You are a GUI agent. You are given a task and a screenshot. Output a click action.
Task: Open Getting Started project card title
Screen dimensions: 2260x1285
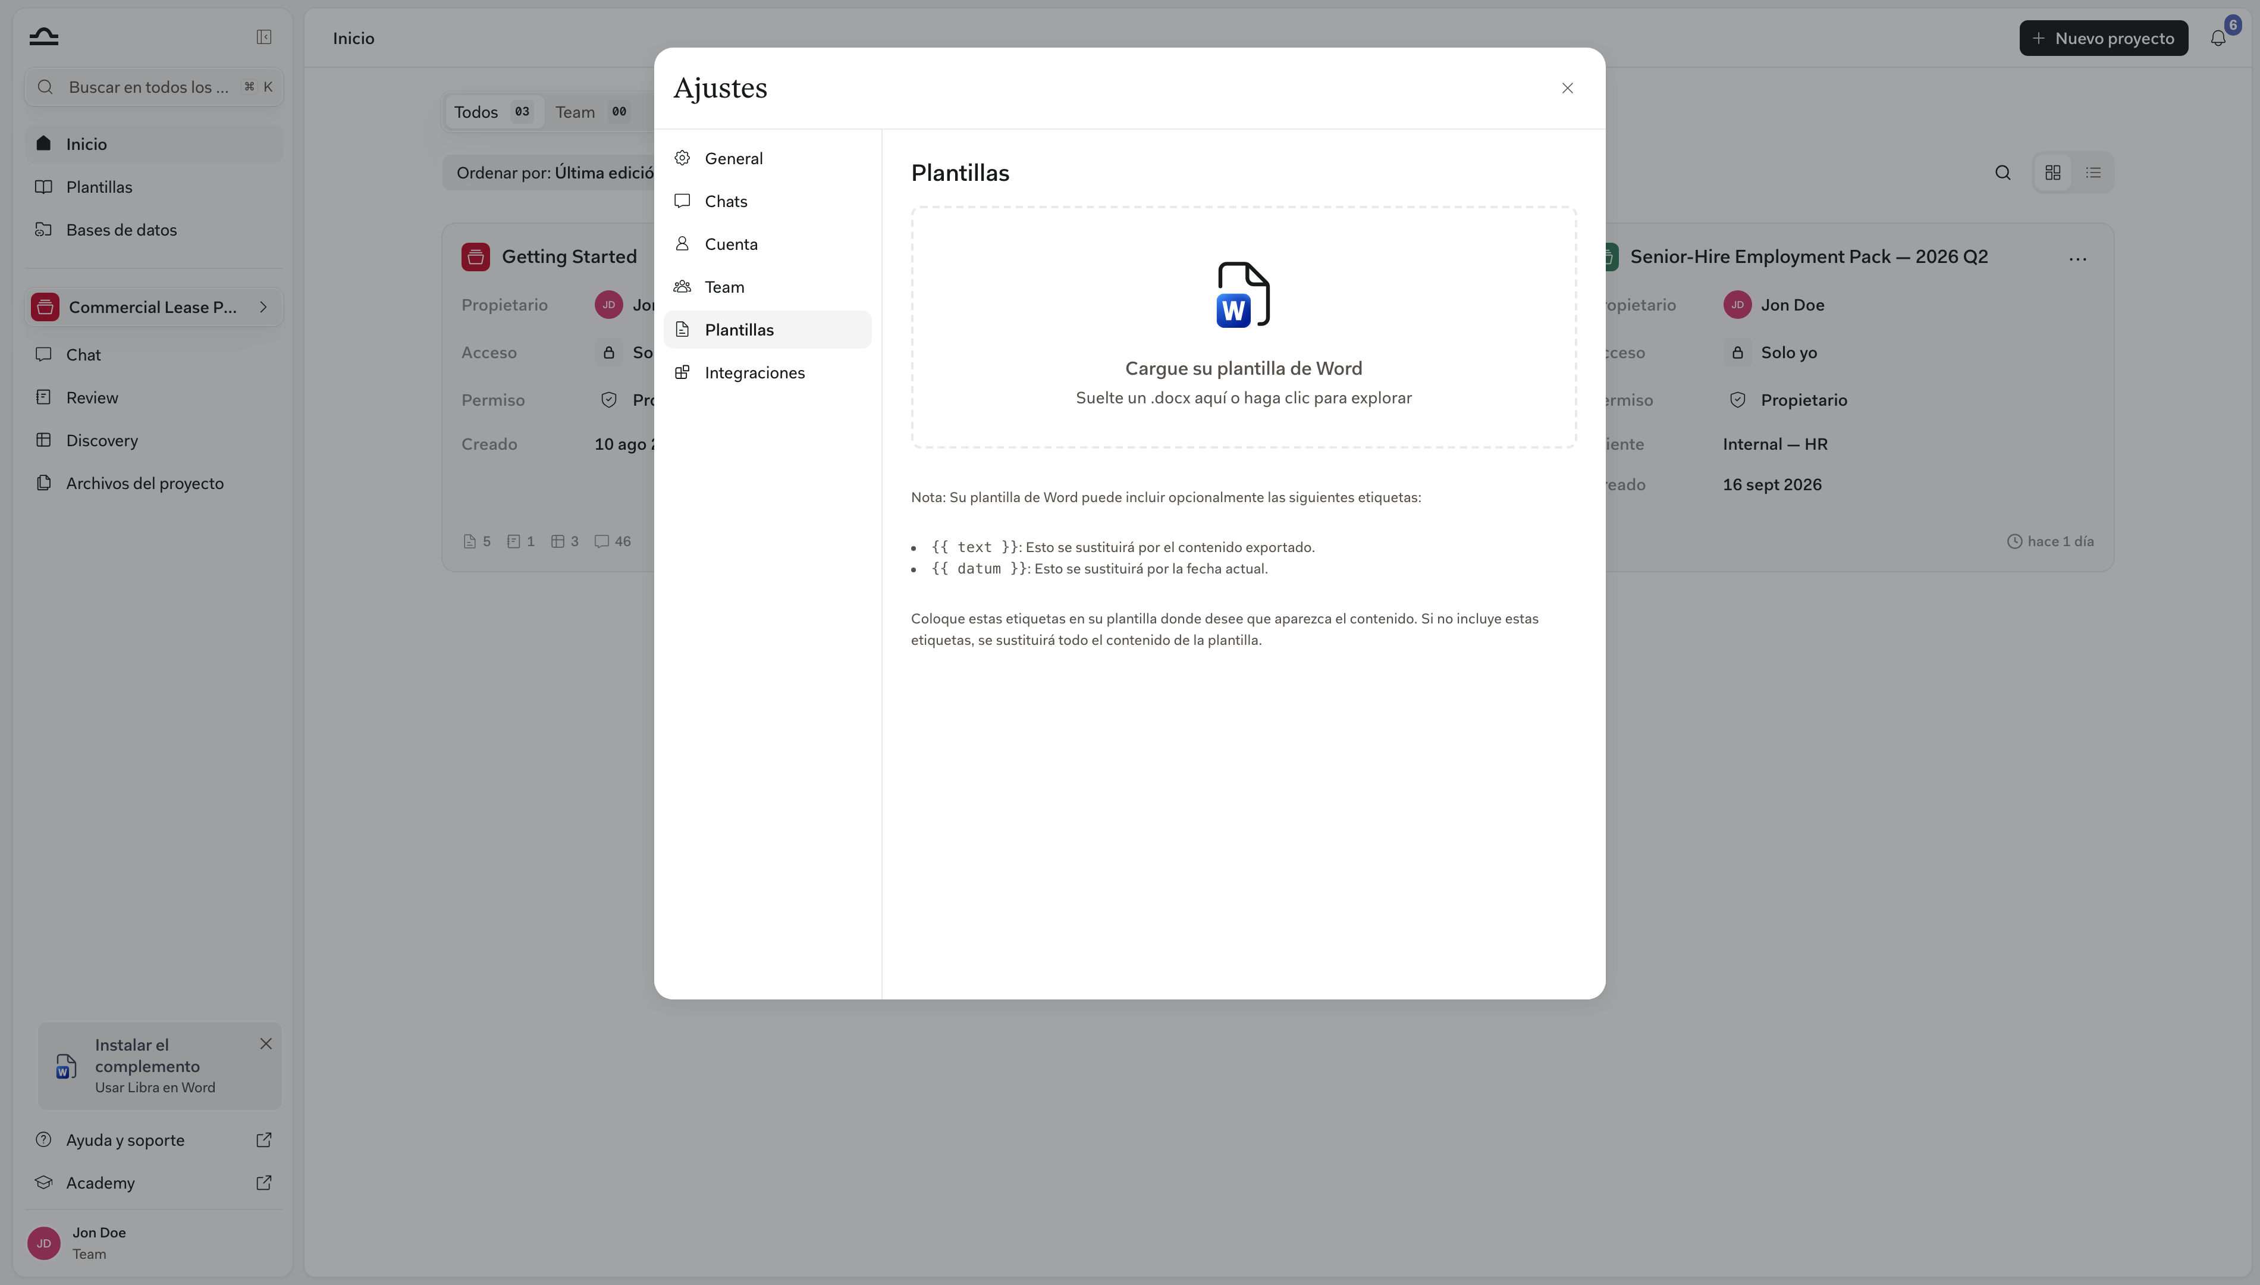(569, 257)
